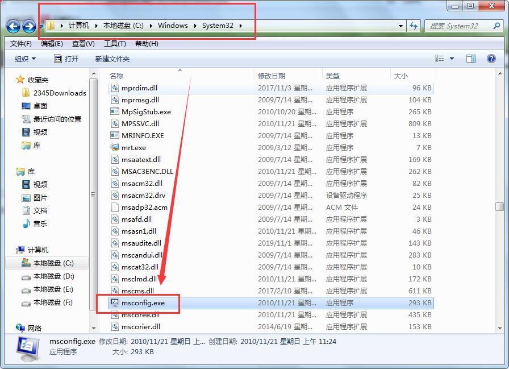
Task: Select the file msasn1.dll
Action: click(x=271, y=231)
